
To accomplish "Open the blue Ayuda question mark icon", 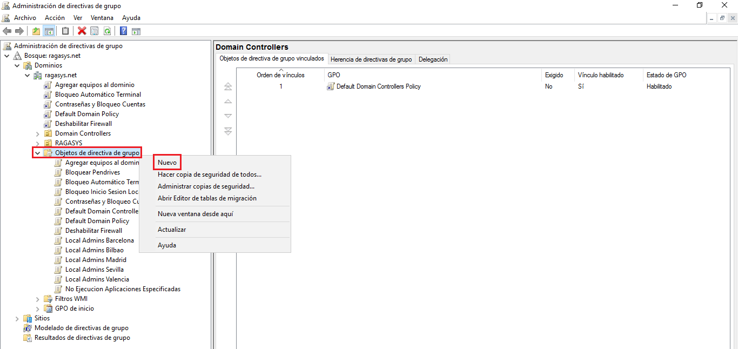I will pos(123,31).
